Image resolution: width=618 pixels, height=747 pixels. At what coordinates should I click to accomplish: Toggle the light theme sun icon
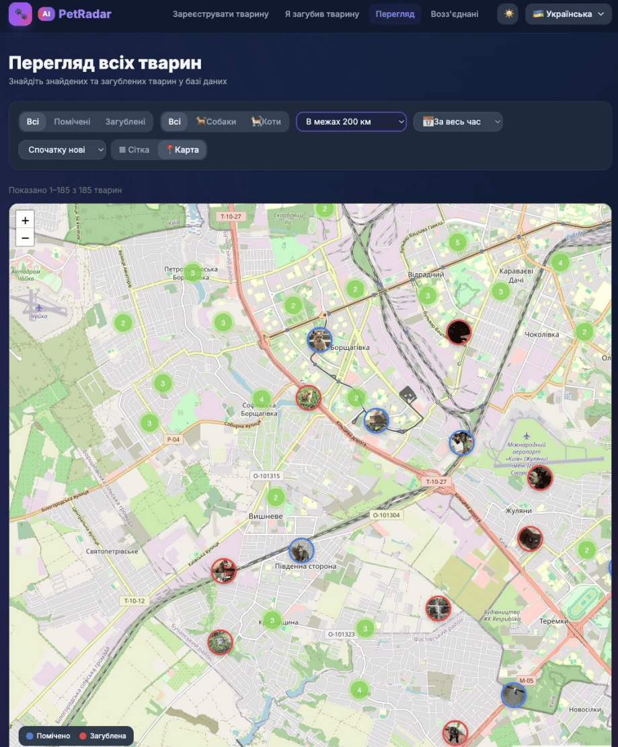[508, 14]
